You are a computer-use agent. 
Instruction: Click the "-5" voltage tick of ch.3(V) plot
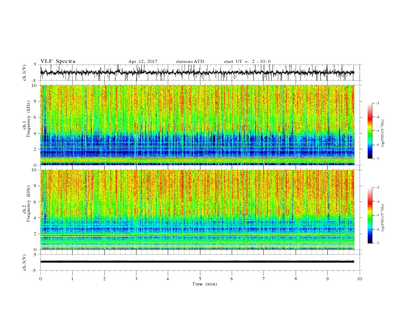[35, 271]
